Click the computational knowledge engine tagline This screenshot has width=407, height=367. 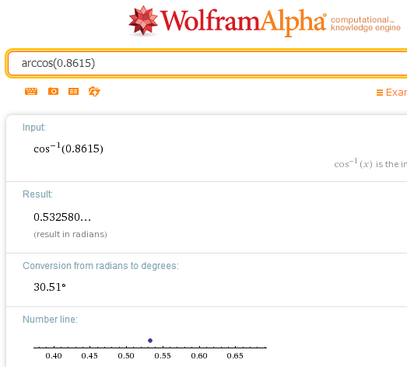click(366, 23)
